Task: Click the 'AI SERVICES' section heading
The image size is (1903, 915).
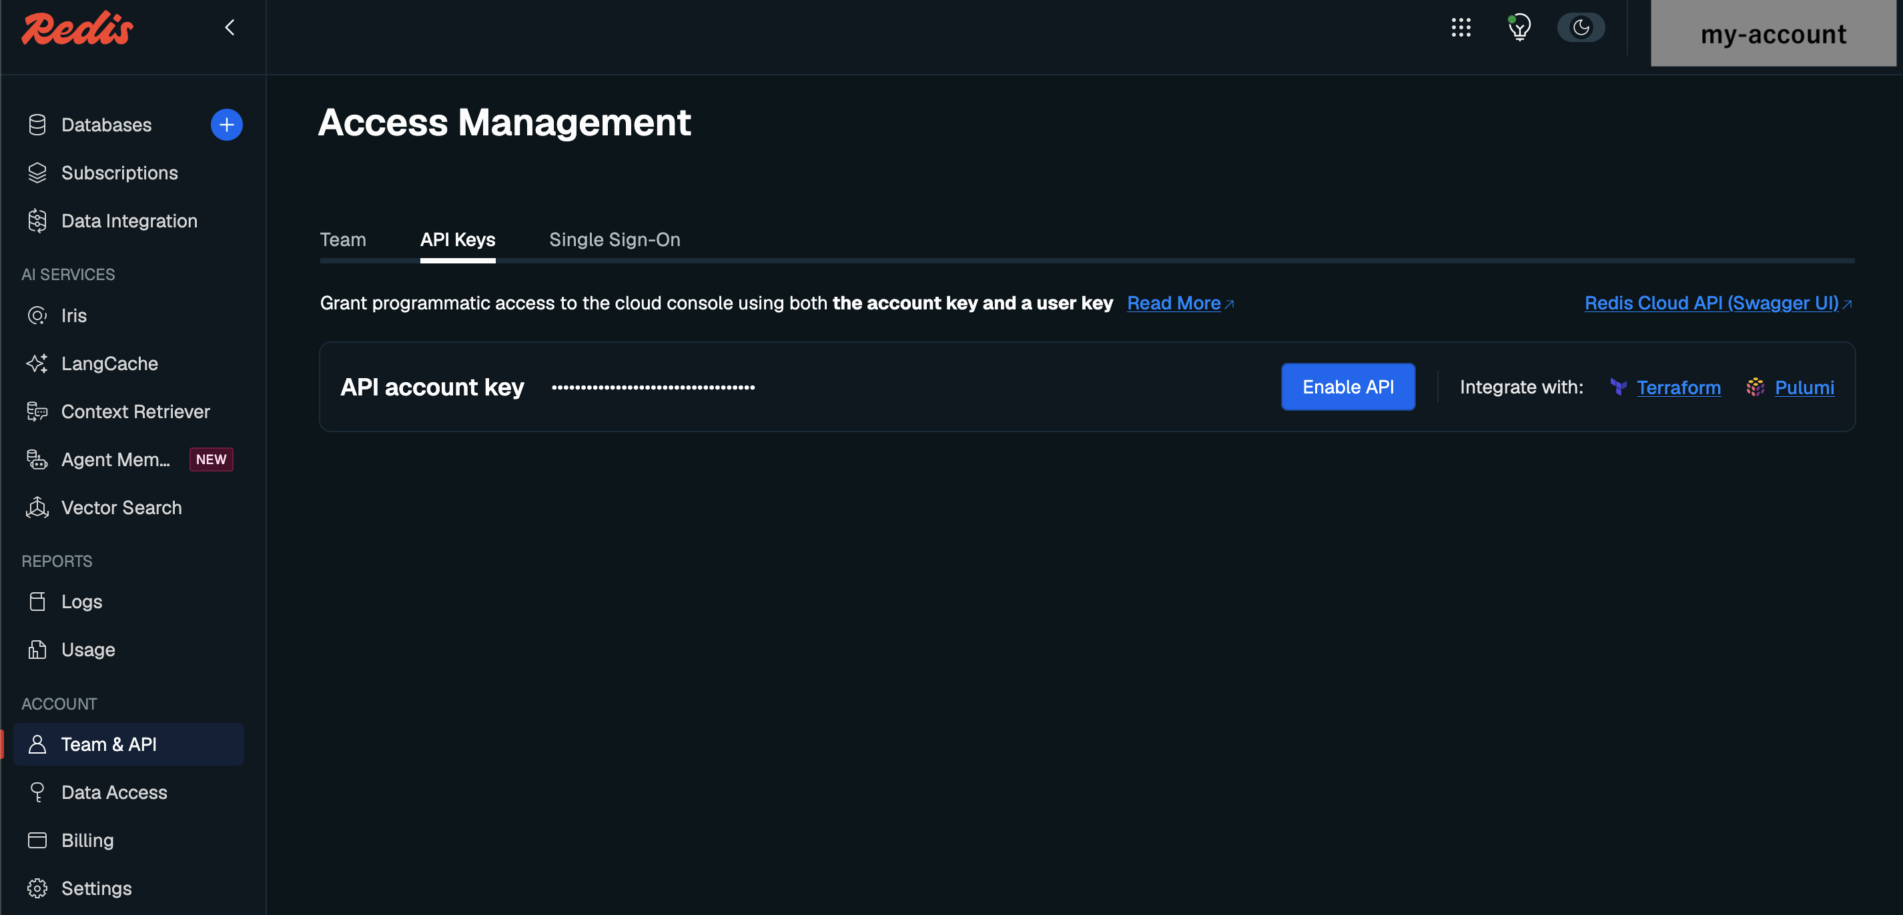Action: pyautogui.click(x=68, y=274)
